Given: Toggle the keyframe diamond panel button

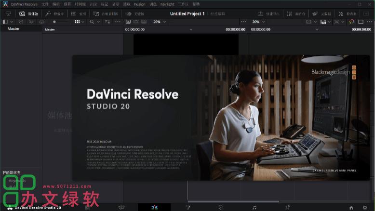Looking at the screenshot, I should click(135, 14).
